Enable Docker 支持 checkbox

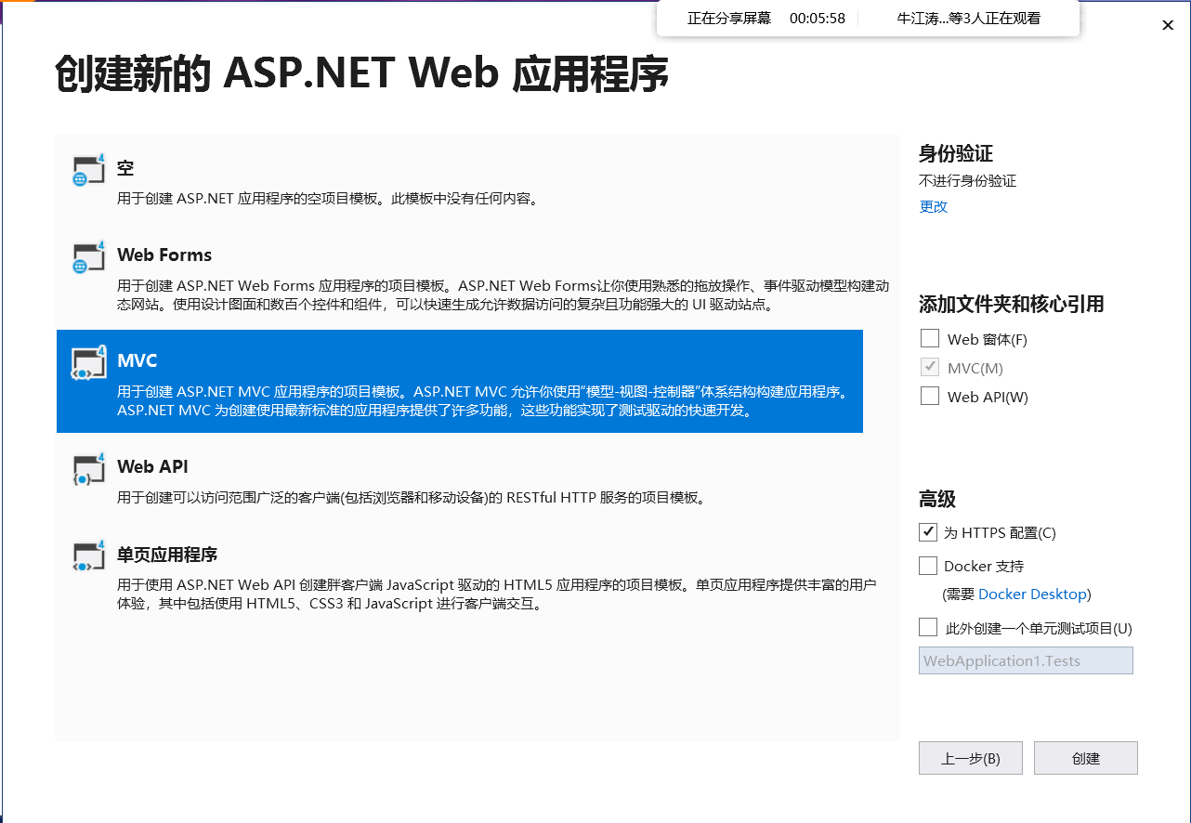click(927, 565)
